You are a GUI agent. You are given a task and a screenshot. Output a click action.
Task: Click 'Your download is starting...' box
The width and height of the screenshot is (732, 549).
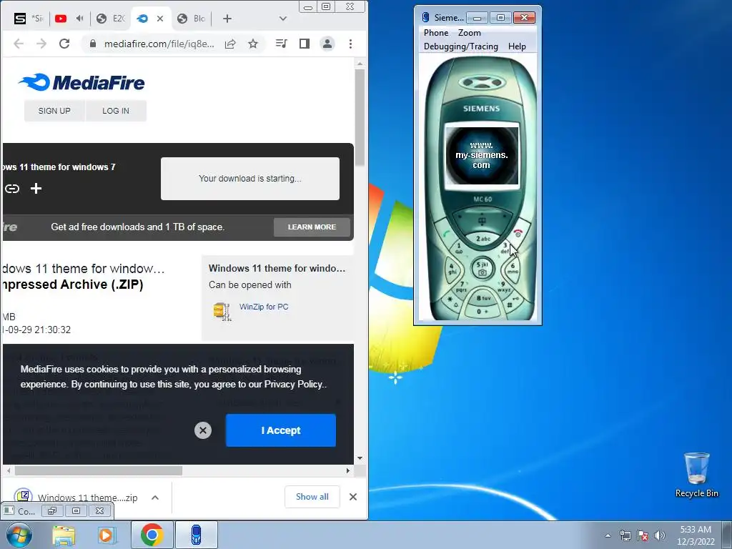(x=250, y=178)
